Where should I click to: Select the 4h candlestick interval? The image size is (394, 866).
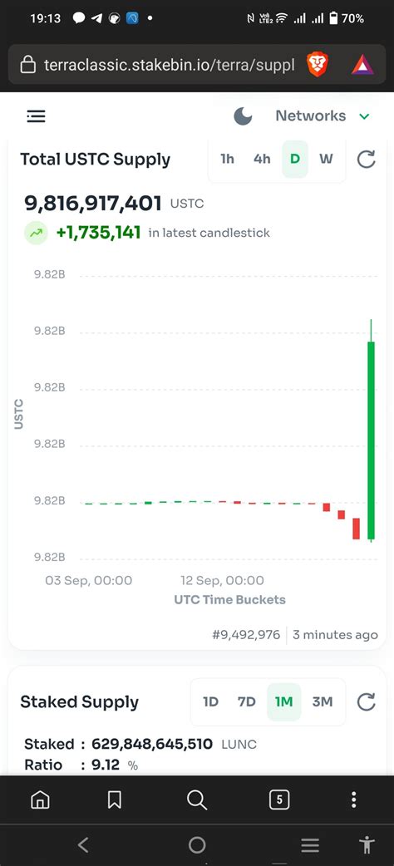(262, 159)
